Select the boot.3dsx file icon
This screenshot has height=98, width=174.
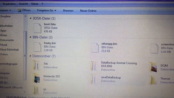[x=38, y=28]
